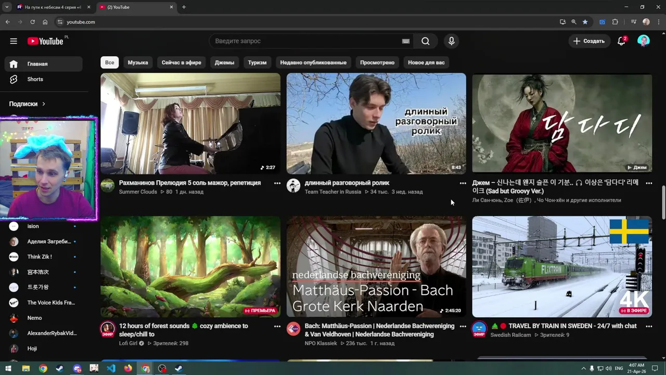Play the Matthäus-Passion Bach thumbnail
Screen dimensions: 666x375
coord(376,267)
